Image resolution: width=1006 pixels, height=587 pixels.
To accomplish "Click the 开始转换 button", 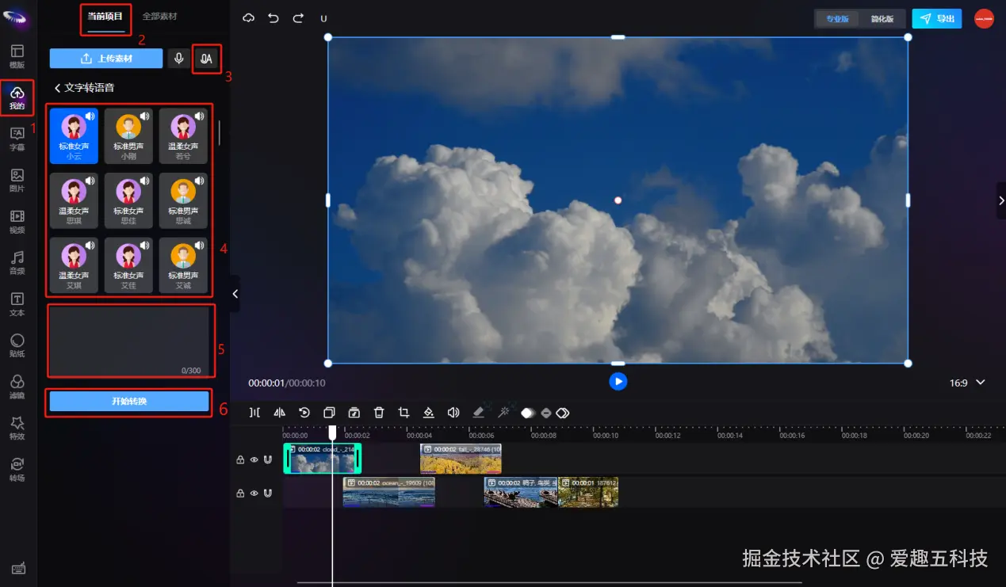I will (x=129, y=402).
